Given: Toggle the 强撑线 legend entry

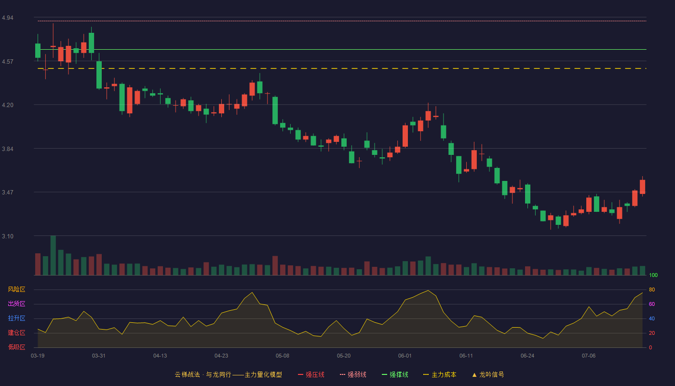Looking at the screenshot, I should pyautogui.click(x=395, y=374).
